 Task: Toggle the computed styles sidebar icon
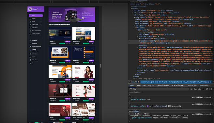(x=211, y=89)
